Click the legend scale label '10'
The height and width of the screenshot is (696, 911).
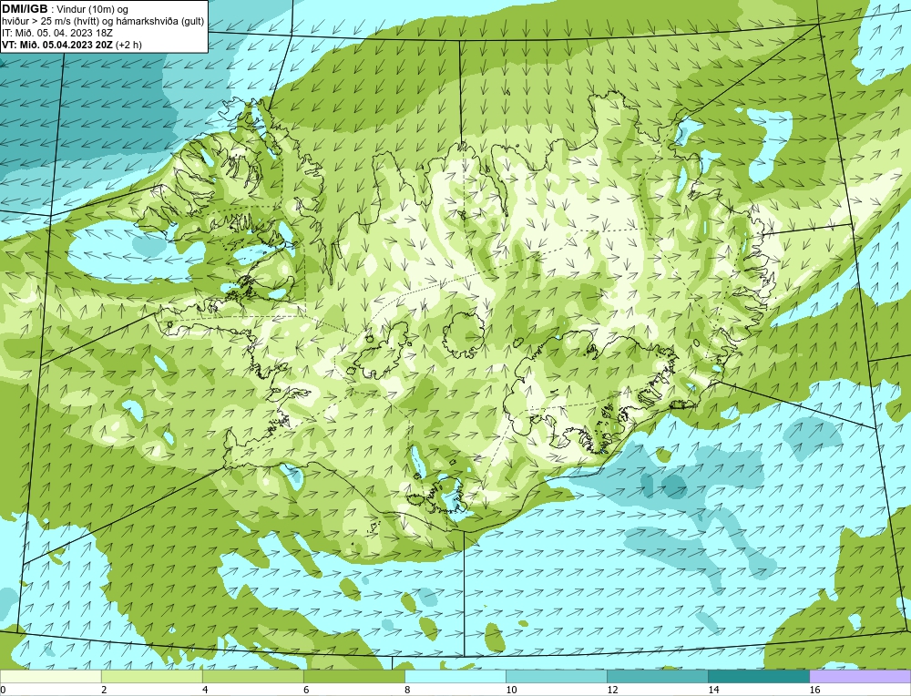[x=511, y=690]
